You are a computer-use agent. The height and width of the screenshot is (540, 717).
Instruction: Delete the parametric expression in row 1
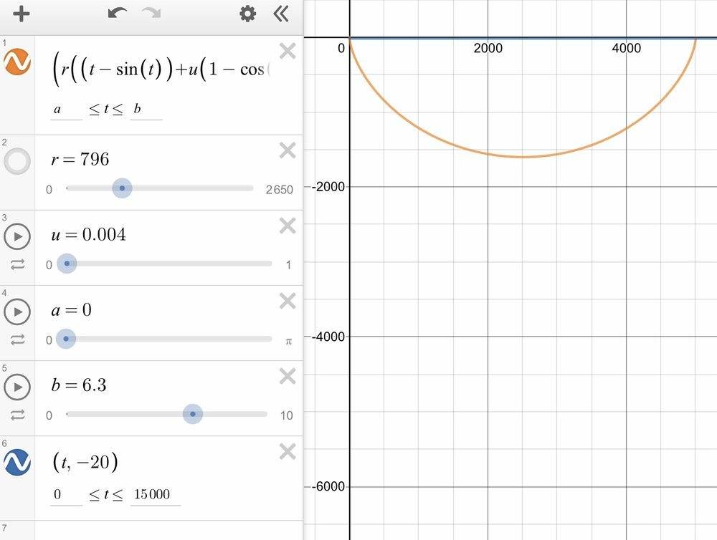pos(287,51)
